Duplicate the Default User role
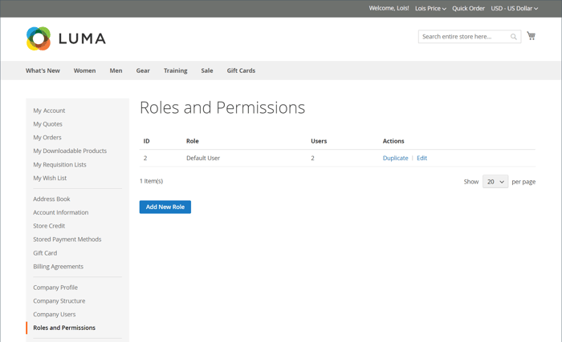Image resolution: width=562 pixels, height=342 pixels. [395, 158]
